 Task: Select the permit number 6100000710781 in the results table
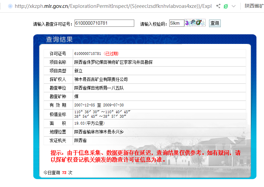tap(88, 54)
